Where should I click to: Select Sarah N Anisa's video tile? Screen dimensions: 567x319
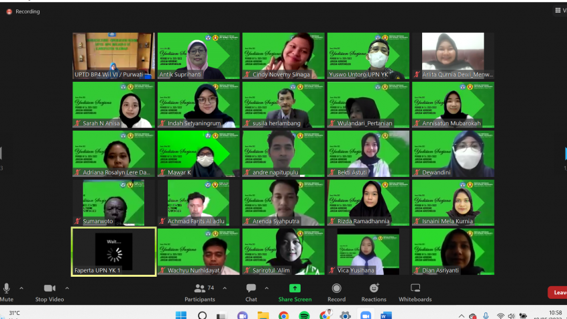113,105
